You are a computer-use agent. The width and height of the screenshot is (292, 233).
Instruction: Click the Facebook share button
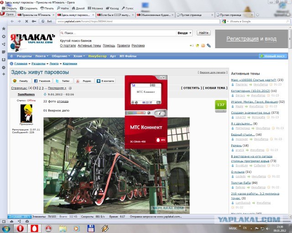coord(43,81)
